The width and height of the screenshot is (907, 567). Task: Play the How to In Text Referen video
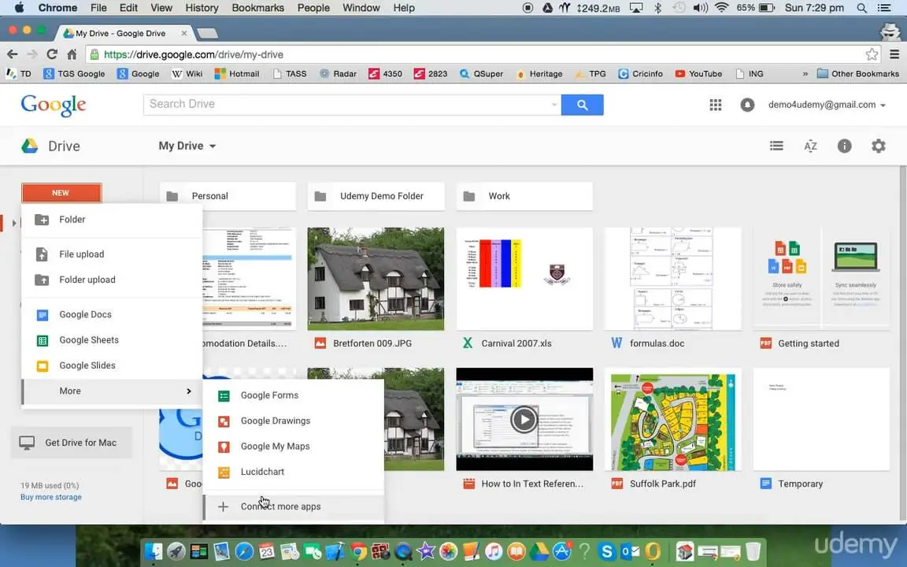pyautogui.click(x=524, y=420)
